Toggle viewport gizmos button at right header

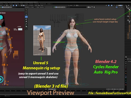(109, 5)
